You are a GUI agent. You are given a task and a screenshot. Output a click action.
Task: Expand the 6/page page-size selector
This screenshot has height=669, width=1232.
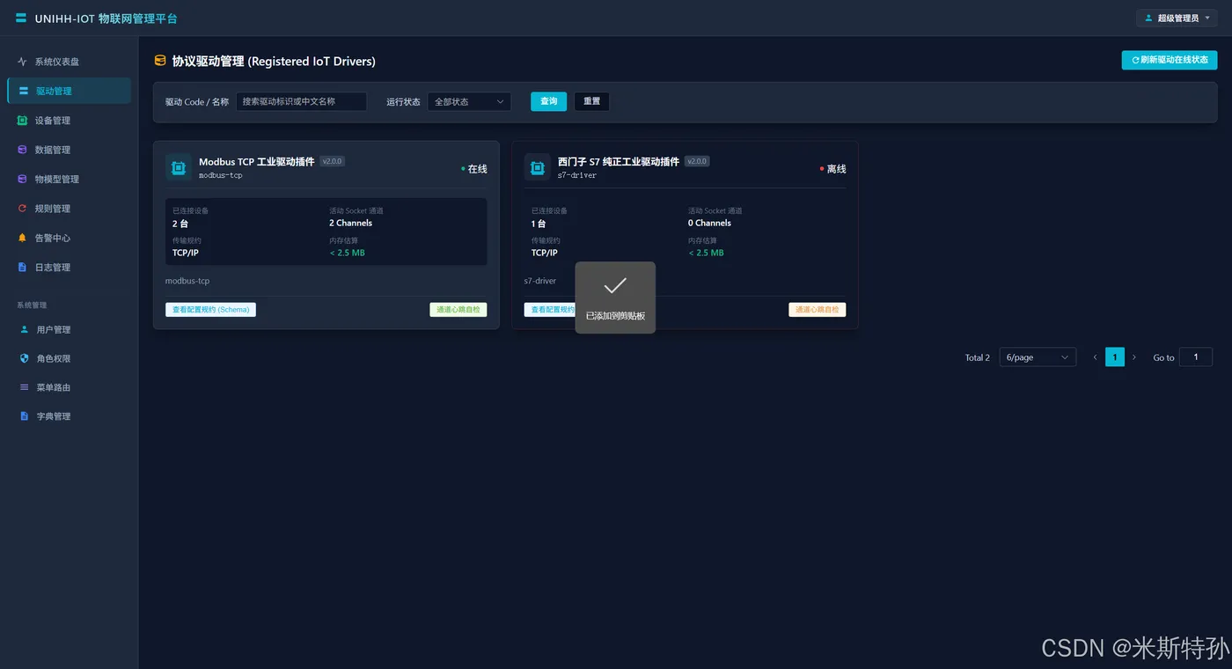(1038, 357)
